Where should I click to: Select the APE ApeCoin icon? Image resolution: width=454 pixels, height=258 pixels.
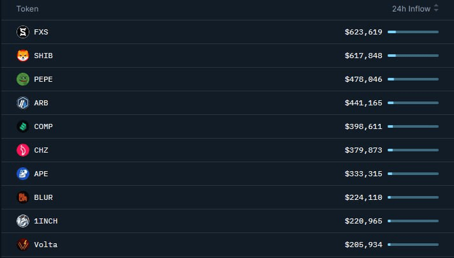click(23, 174)
